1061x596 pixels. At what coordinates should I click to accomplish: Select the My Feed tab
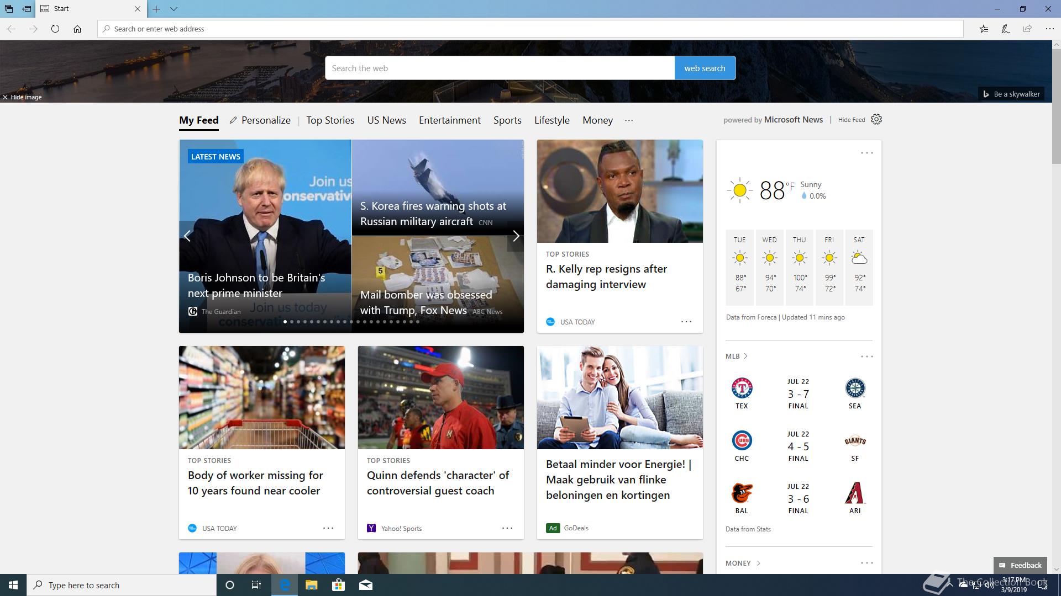pos(199,120)
